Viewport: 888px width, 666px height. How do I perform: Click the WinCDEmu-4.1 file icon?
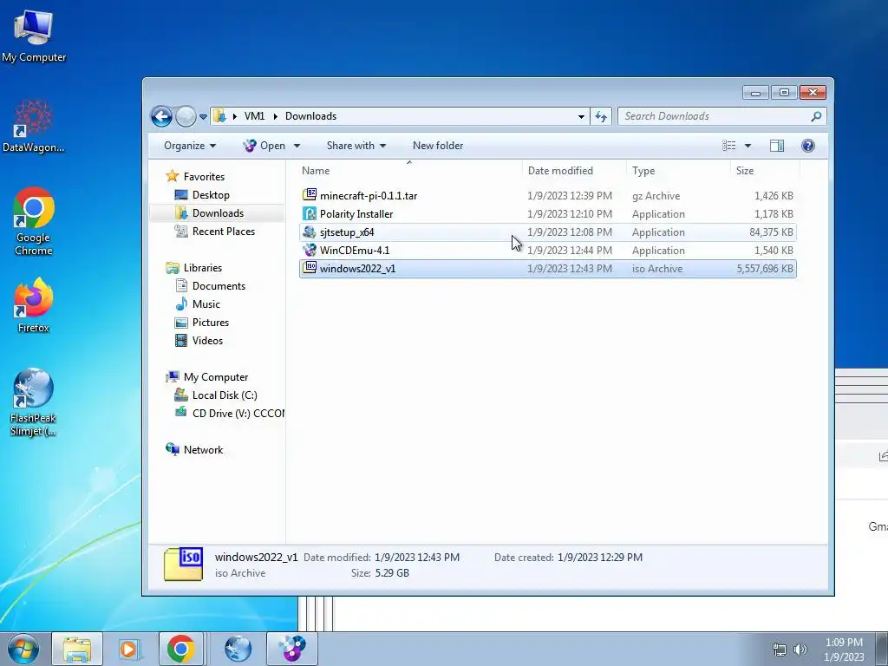pos(310,250)
